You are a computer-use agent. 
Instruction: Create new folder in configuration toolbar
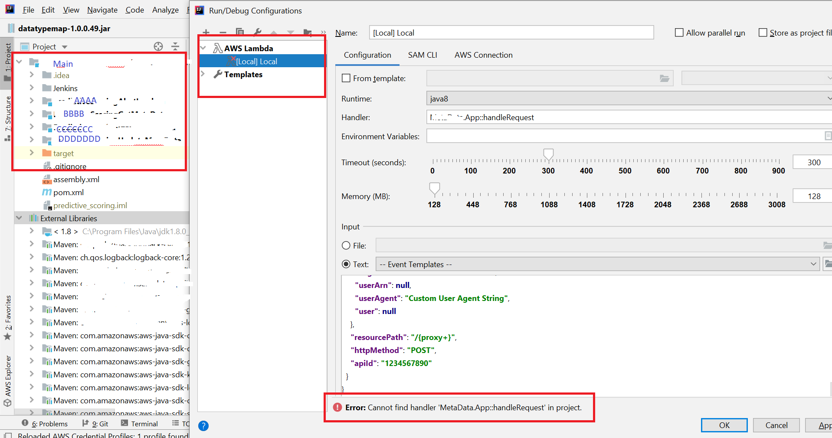308,33
